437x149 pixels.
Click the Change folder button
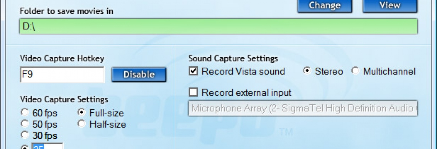pyautogui.click(x=325, y=6)
